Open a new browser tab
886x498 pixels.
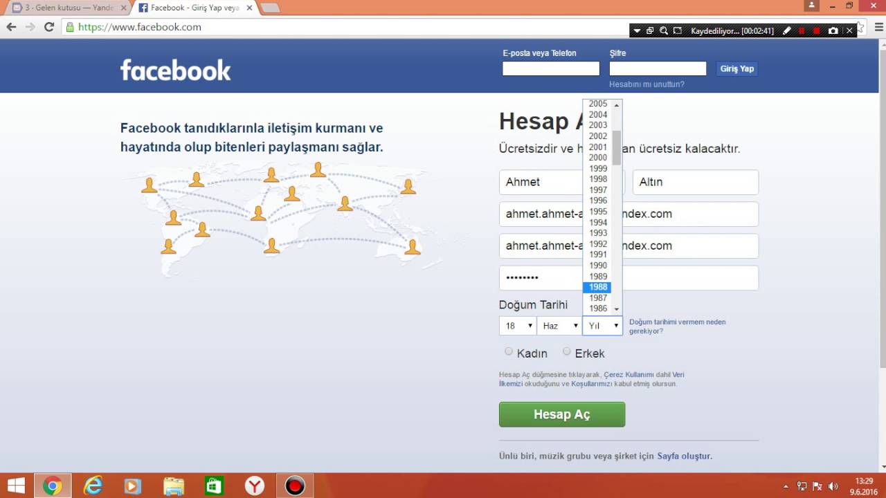pos(270,8)
